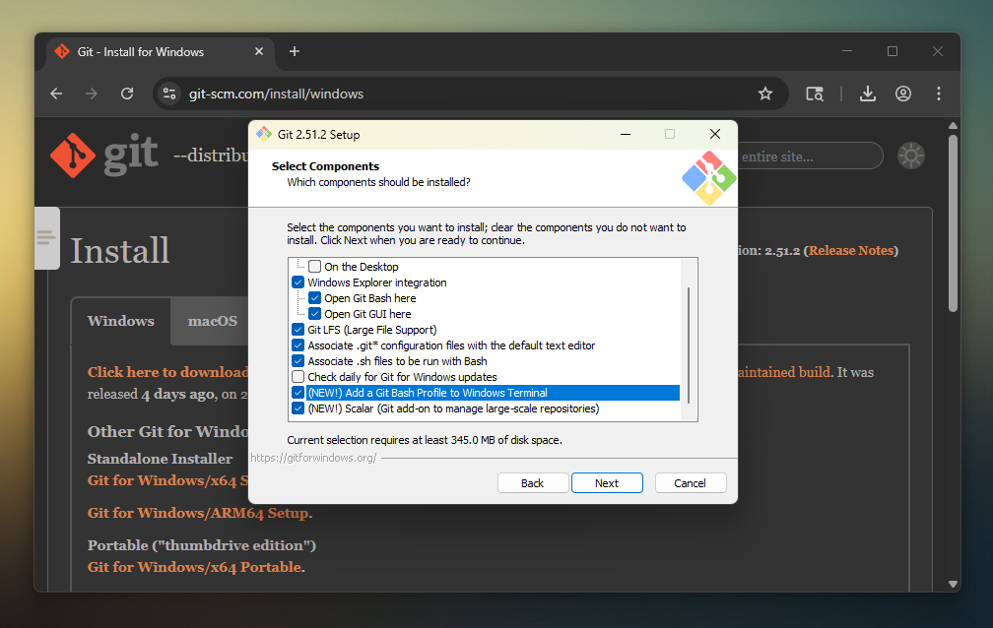993x628 pixels.
Task: Click the Git mascot logo in the setup dialog
Action: click(707, 178)
